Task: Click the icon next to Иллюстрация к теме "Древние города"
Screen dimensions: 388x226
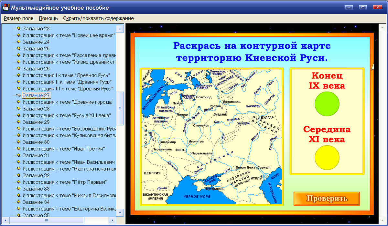Action: pos(18,102)
